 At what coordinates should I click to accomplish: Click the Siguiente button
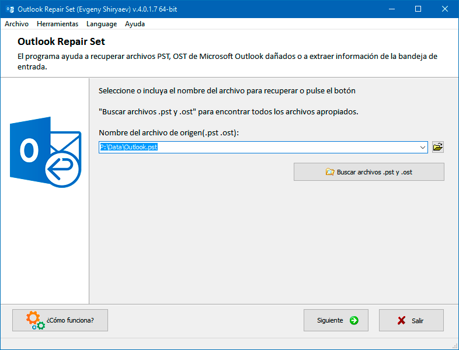pyautogui.click(x=336, y=320)
